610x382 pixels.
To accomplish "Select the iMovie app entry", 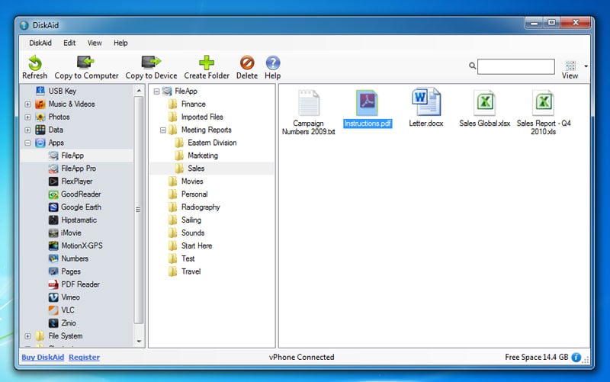I will pyautogui.click(x=65, y=233).
